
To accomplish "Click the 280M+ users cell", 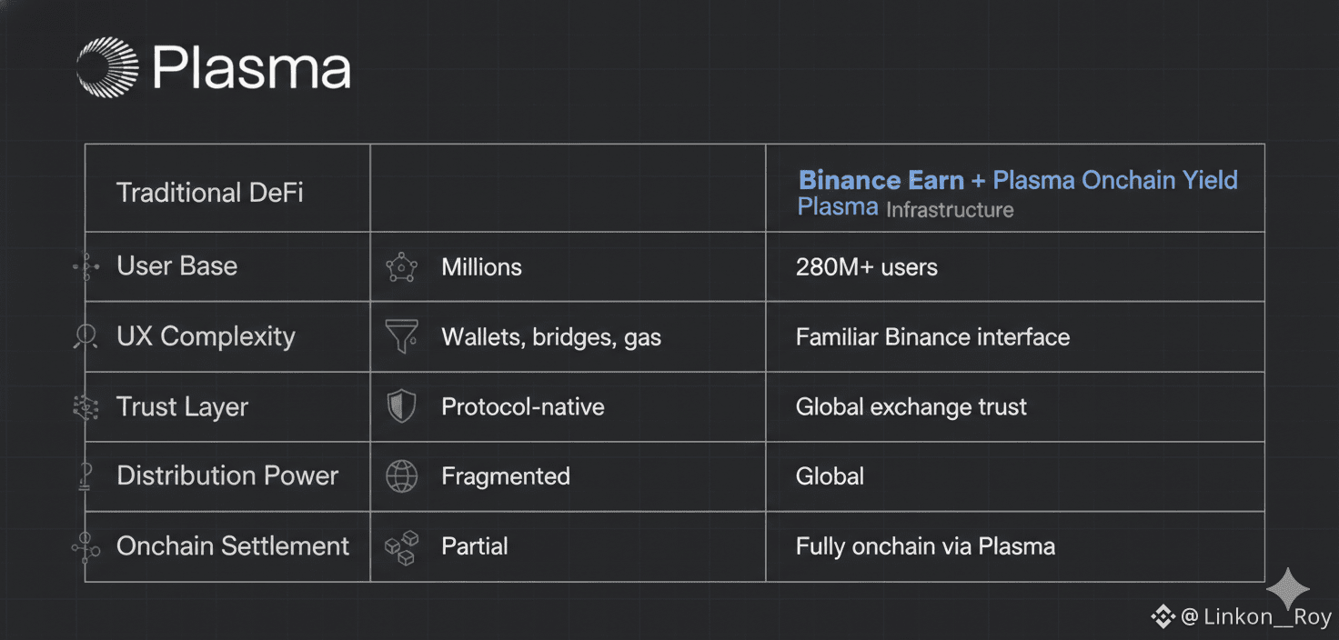I will (866, 267).
